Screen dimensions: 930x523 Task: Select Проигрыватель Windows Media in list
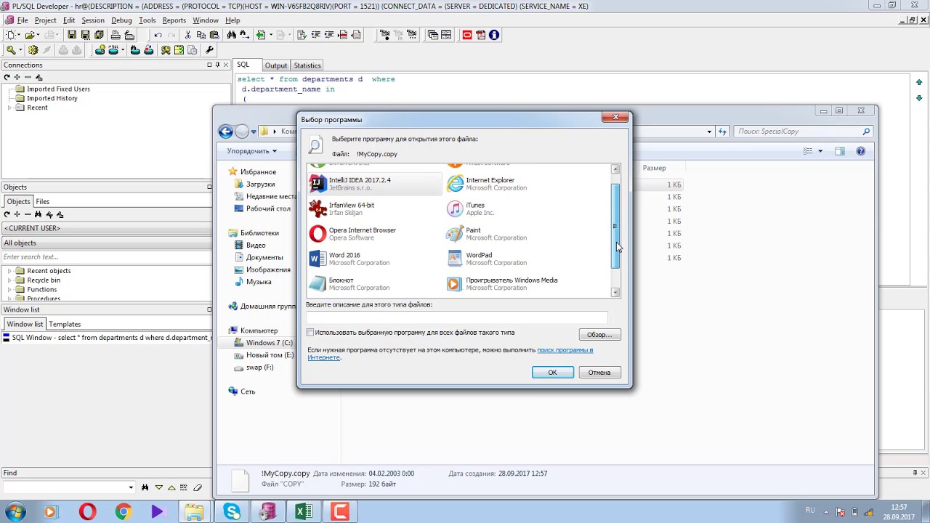click(511, 284)
